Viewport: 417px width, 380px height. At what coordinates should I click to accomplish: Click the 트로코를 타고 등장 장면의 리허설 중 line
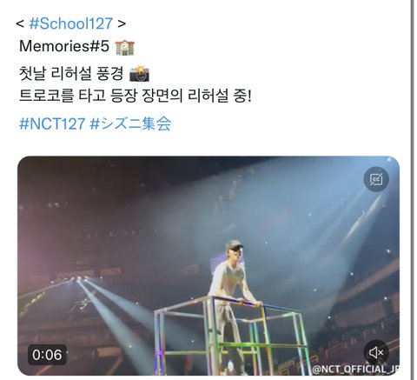pos(136,96)
